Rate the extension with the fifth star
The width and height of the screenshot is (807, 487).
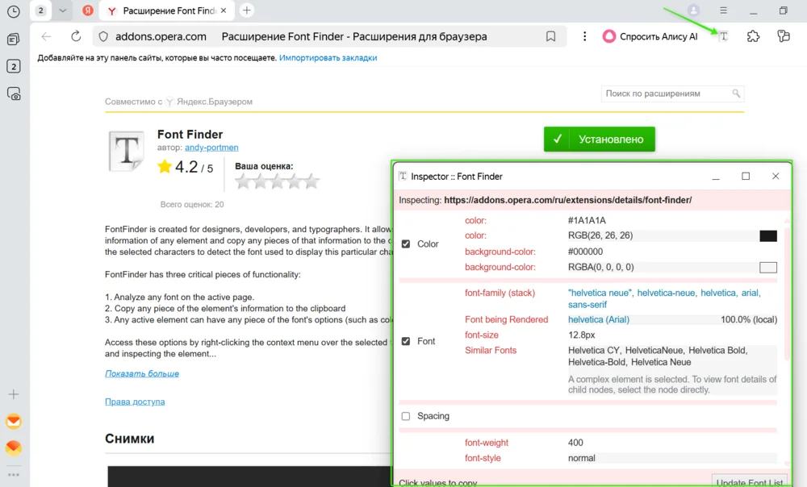(312, 181)
